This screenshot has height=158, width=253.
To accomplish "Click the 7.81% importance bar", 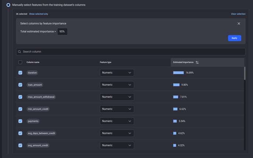I will coord(176,97).
